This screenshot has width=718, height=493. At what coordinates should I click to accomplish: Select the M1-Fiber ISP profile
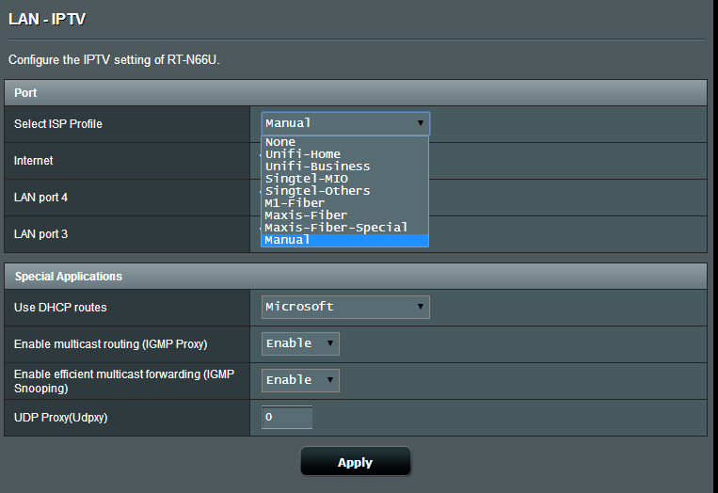click(x=344, y=203)
